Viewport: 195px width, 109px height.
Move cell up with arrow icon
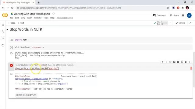(163, 62)
